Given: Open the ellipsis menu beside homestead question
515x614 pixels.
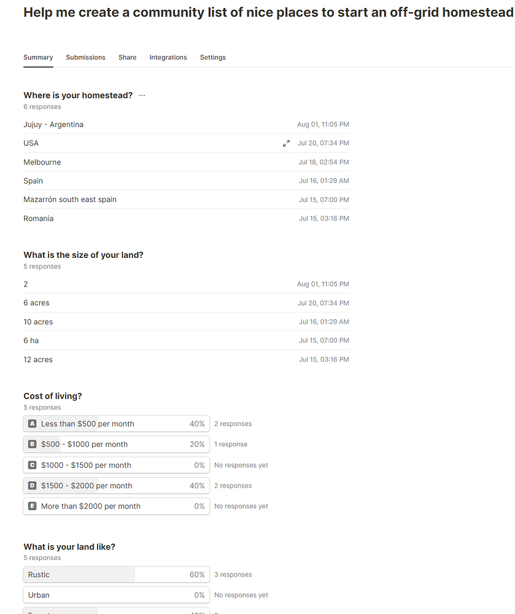Looking at the screenshot, I should [x=142, y=95].
